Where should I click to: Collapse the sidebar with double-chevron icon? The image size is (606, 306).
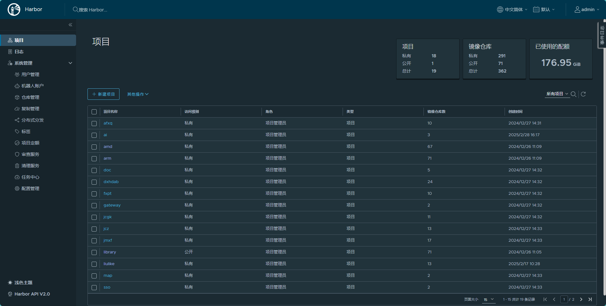(x=70, y=25)
